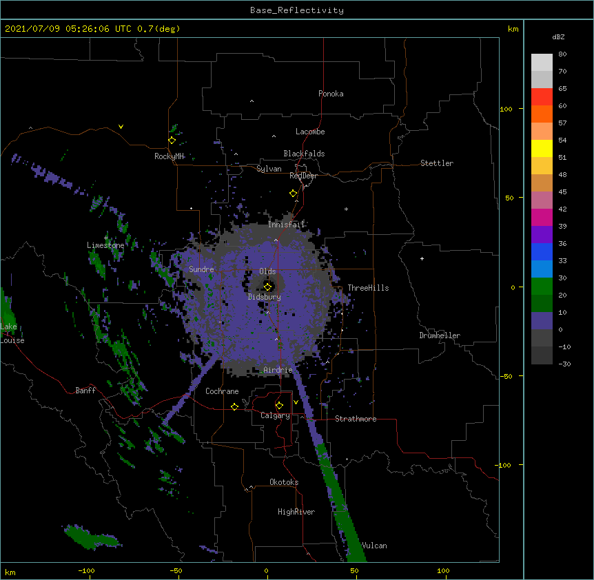Viewport: 594px width, 580px height.
Task: Pick the yellow 51-54 dBZ legend color
Action: 542,148
